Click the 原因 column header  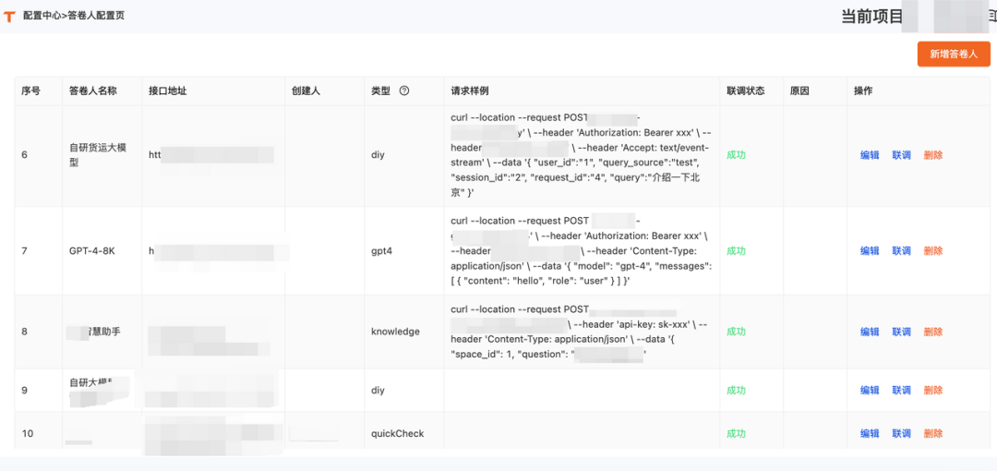tap(799, 91)
